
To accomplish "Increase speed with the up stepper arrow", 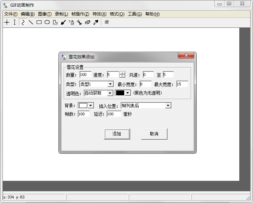I will pyautogui.click(x=122, y=73).
